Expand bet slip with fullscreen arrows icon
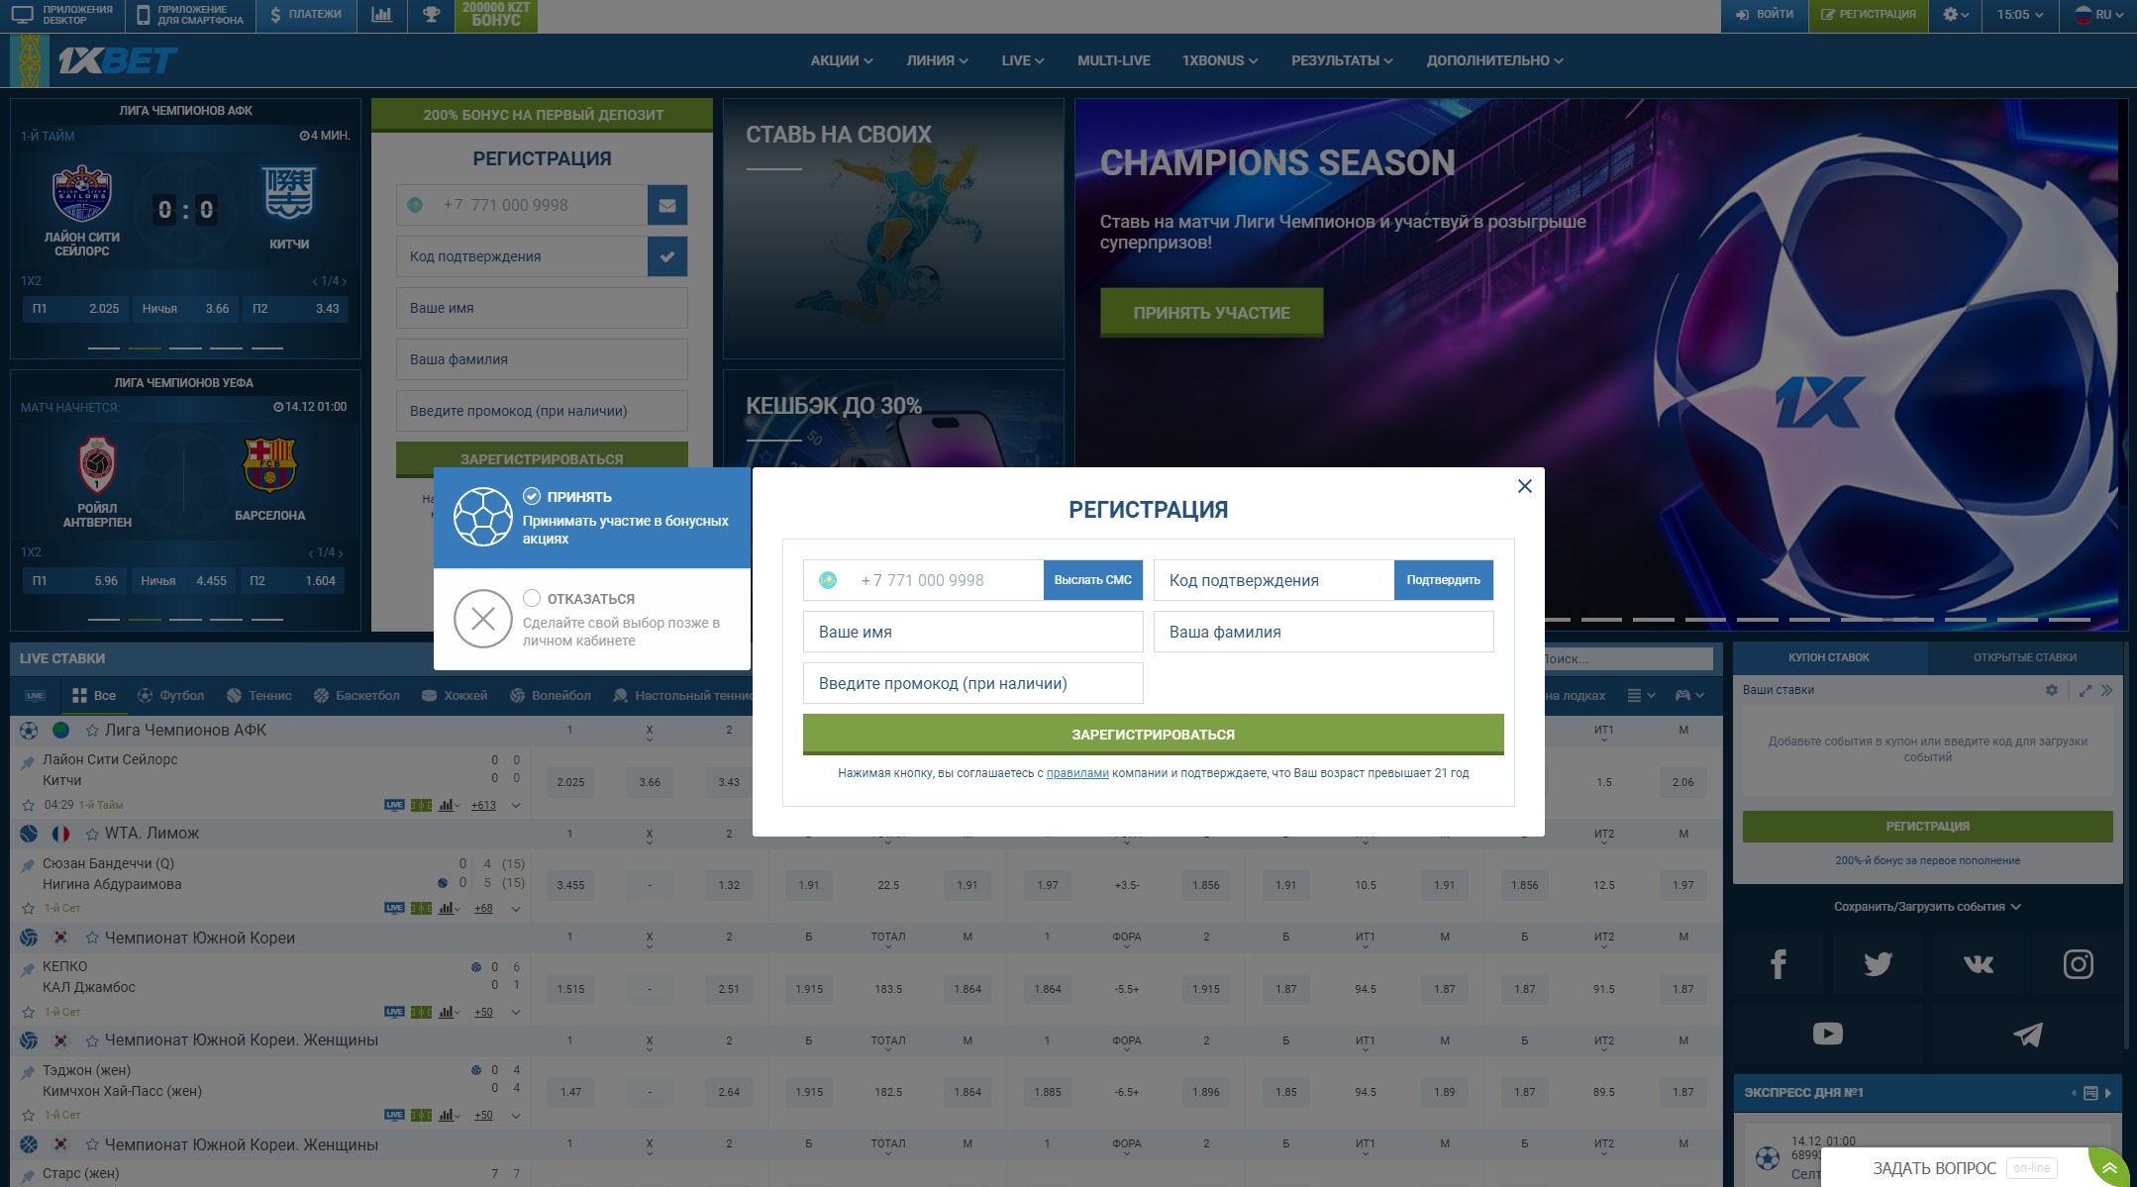Viewport: 2137px width, 1187px height. (2085, 690)
